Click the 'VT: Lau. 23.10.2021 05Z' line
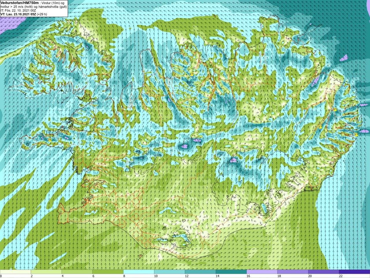This screenshot has width=370, height=278. coord(18,14)
